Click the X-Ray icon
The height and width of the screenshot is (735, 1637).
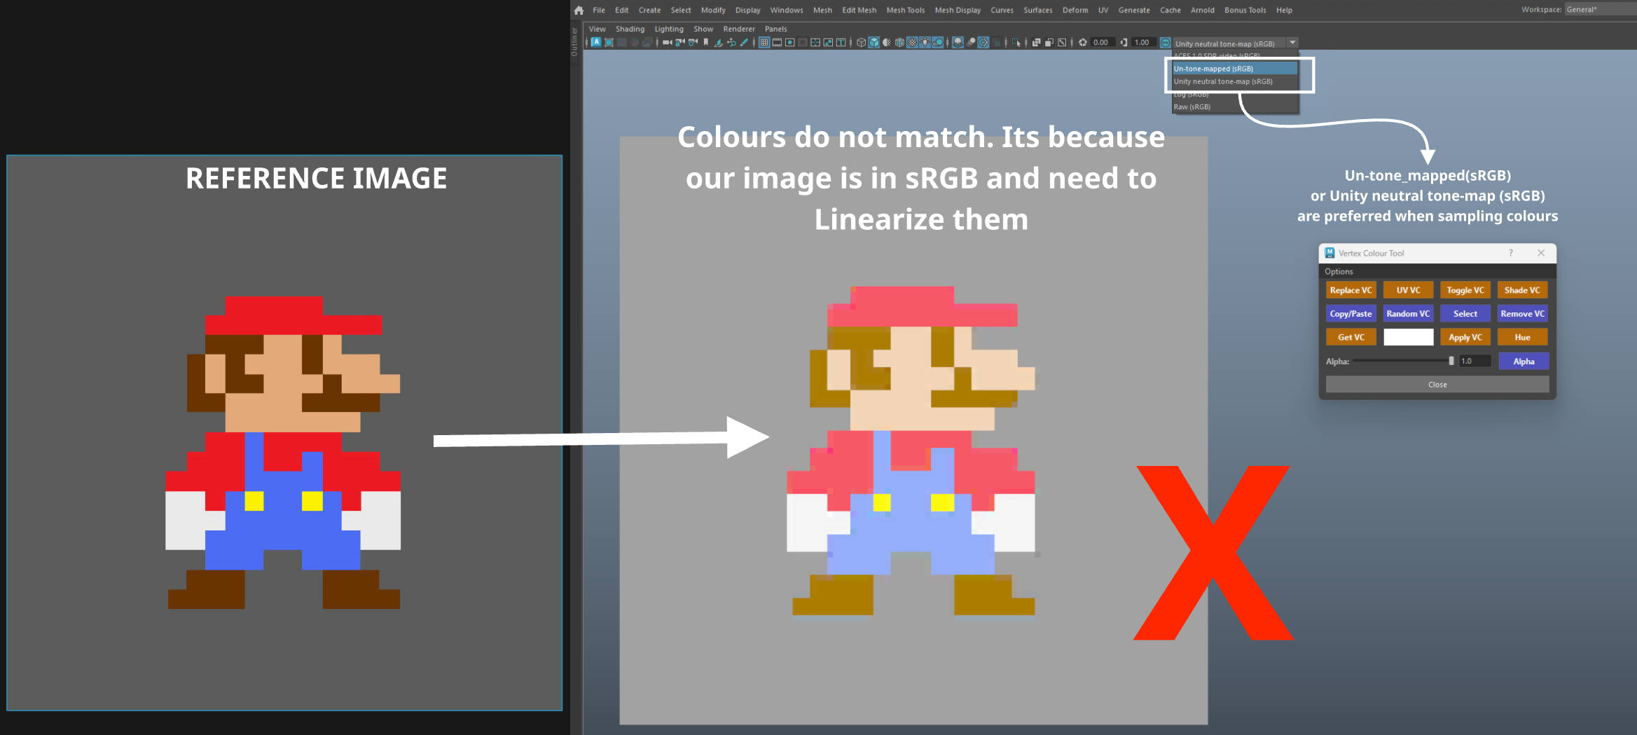[1037, 43]
